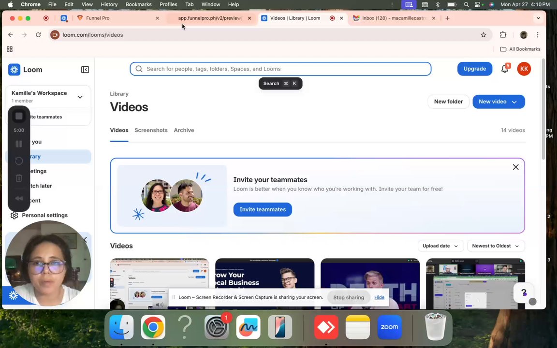
Task: Open the New video dropdown
Action: click(499, 101)
